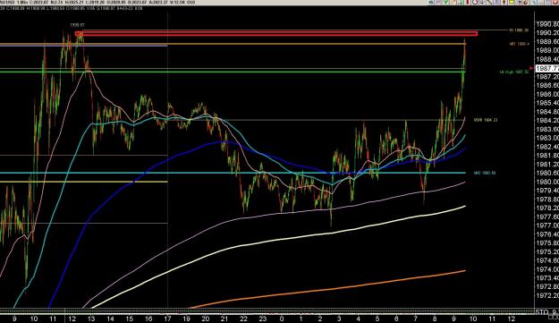Click the 1984.23 level label text
The height and width of the screenshot is (323, 559).
point(486,120)
